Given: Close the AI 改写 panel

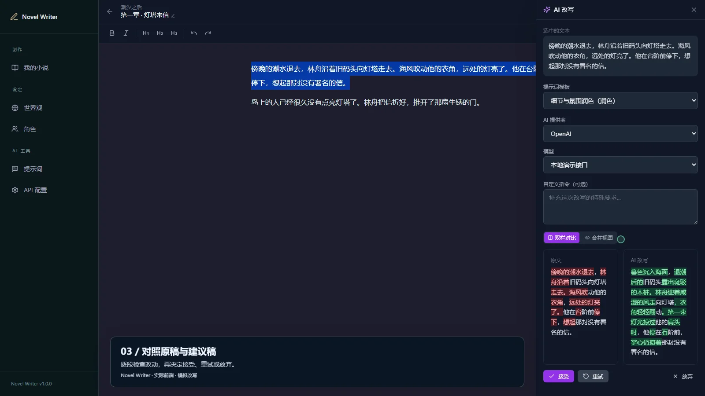Looking at the screenshot, I should (694, 10).
